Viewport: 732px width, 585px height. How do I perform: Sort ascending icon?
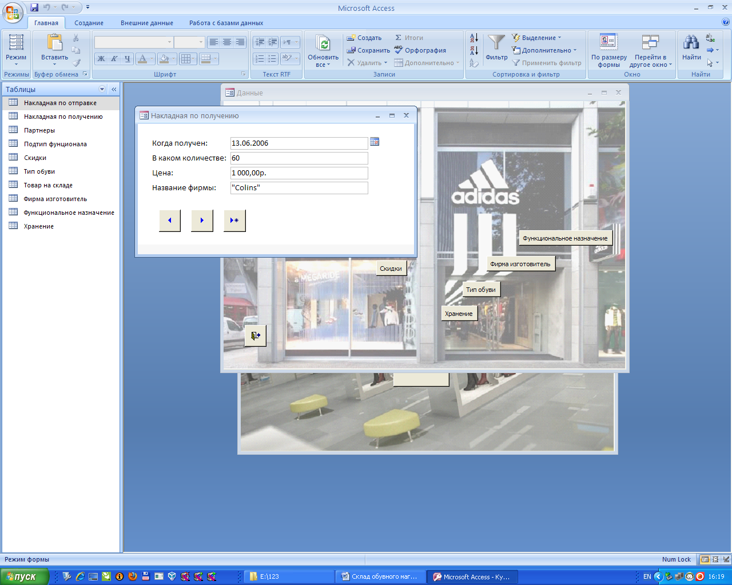click(x=474, y=38)
